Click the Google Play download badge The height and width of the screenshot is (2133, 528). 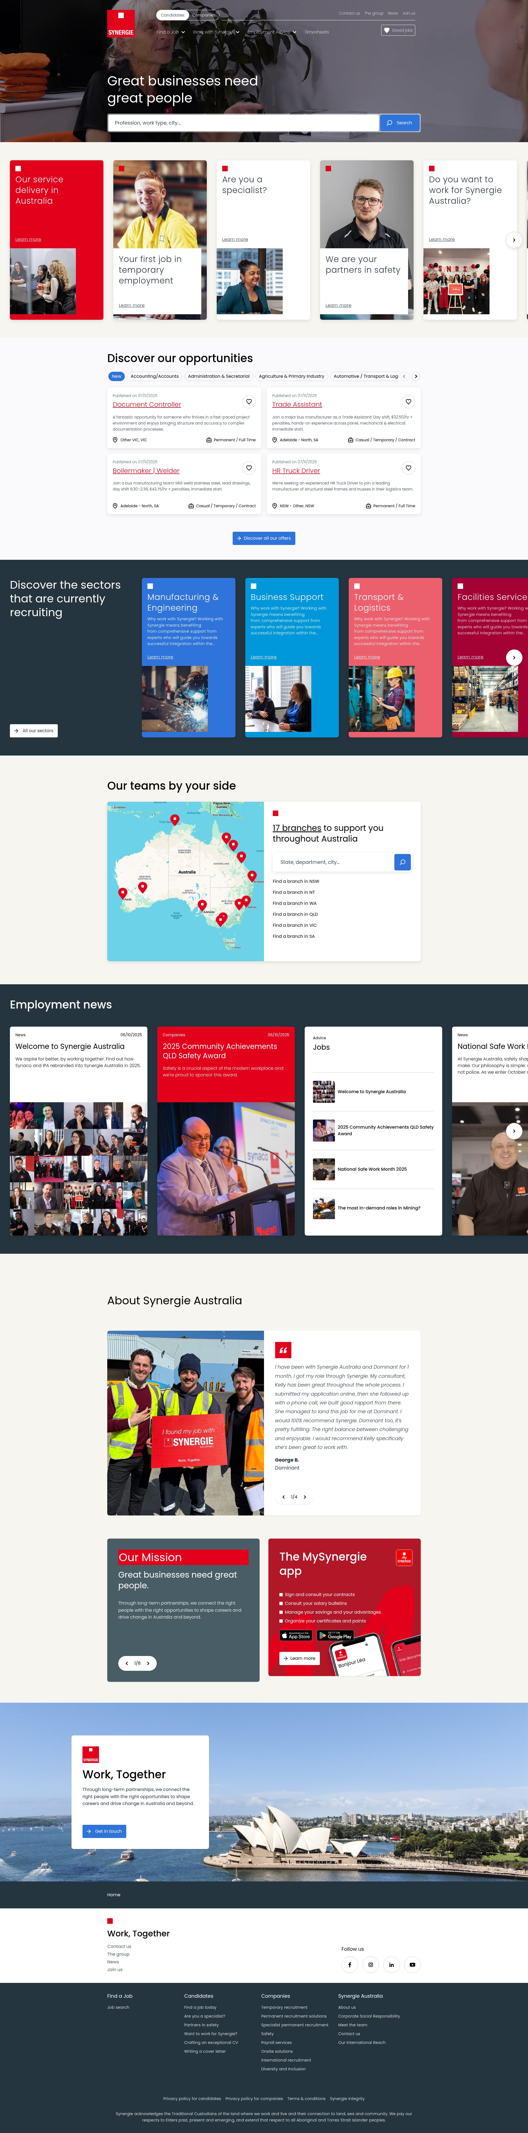point(335,1635)
